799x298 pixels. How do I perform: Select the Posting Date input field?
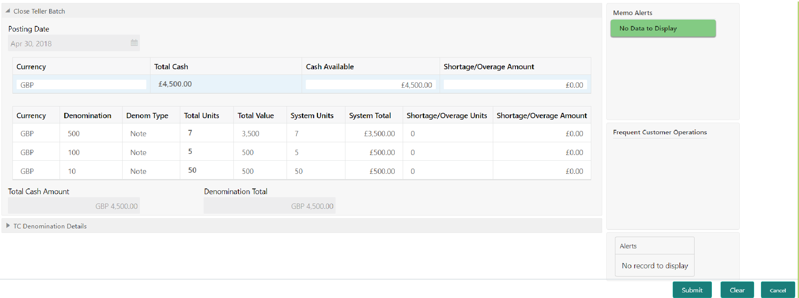pyautogui.click(x=74, y=43)
